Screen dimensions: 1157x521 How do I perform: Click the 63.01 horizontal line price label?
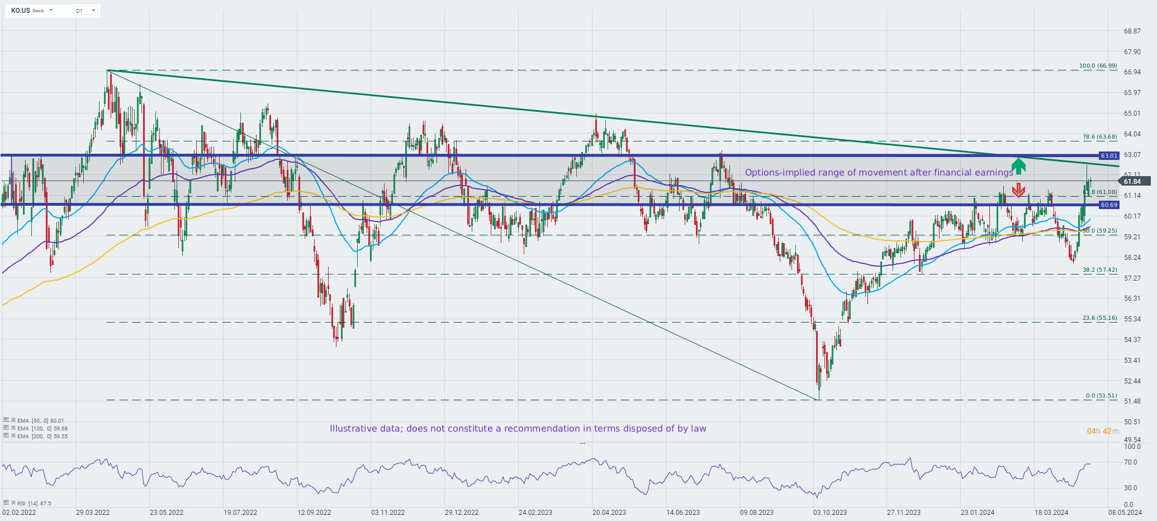(x=1109, y=155)
